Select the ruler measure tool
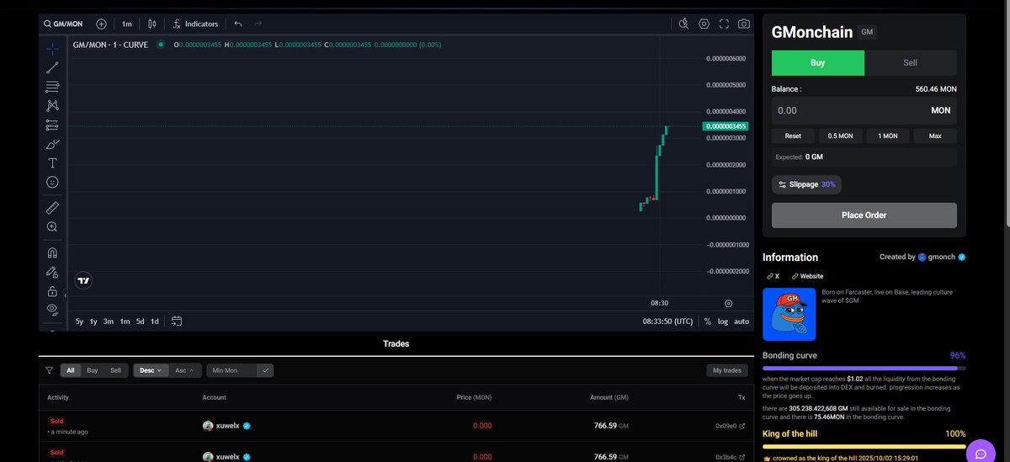 52,207
